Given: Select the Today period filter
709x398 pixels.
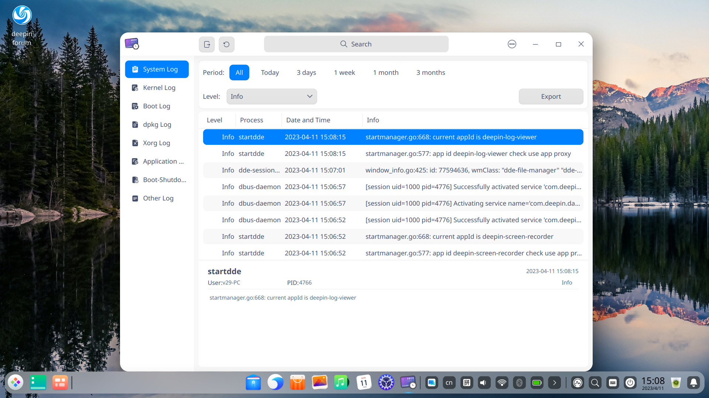Looking at the screenshot, I should (270, 72).
